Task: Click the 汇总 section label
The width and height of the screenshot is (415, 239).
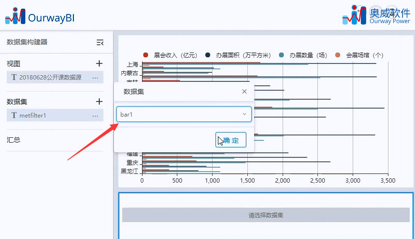Action: click(x=14, y=140)
